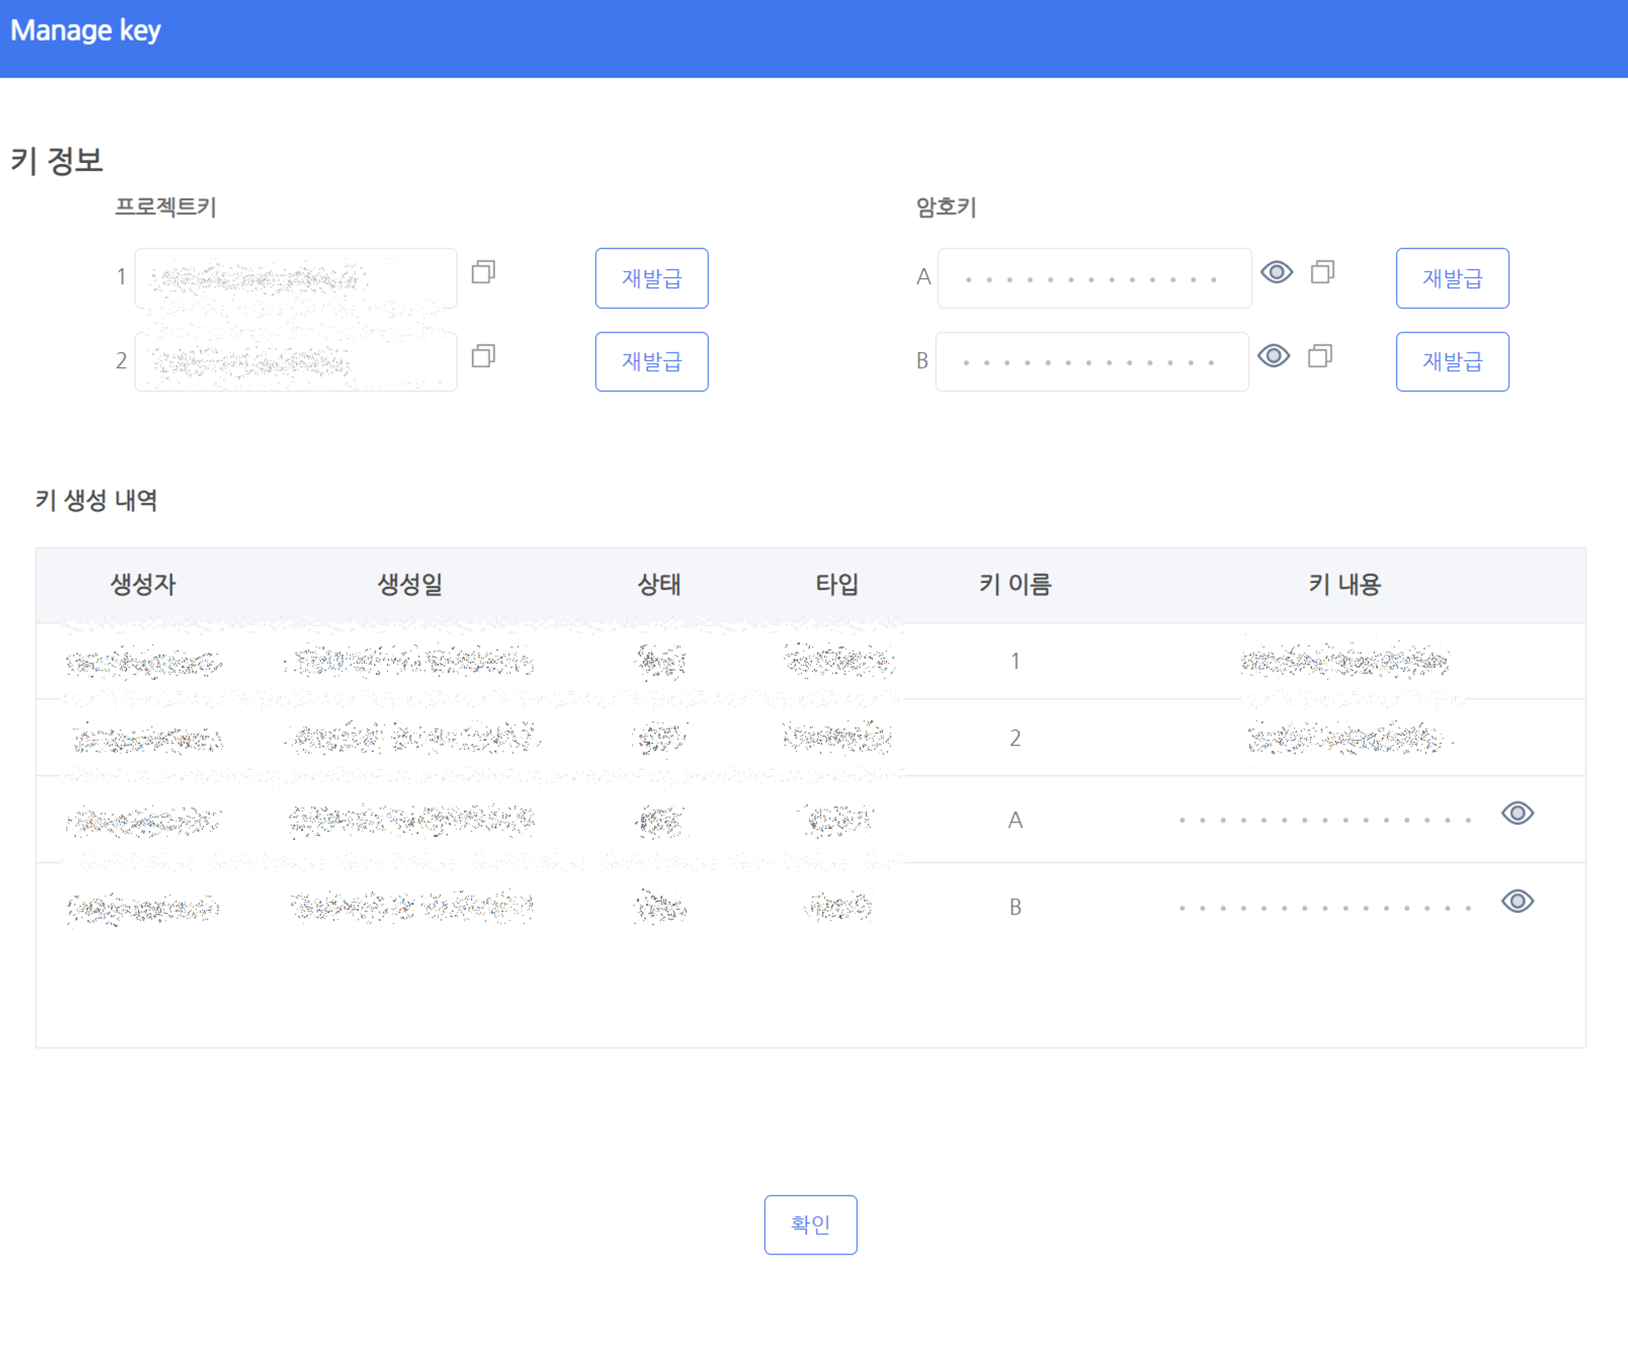Copy encryption key A to clipboard
The height and width of the screenshot is (1351, 1628).
tap(1323, 272)
